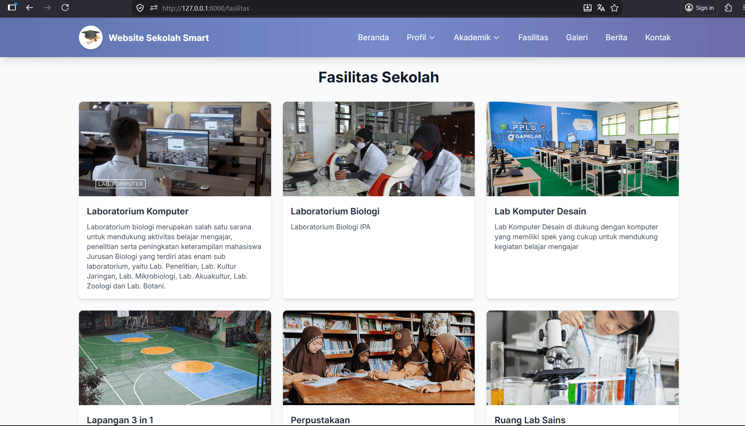The width and height of the screenshot is (745, 426).
Task: Click the Sign in button
Action: [x=700, y=8]
